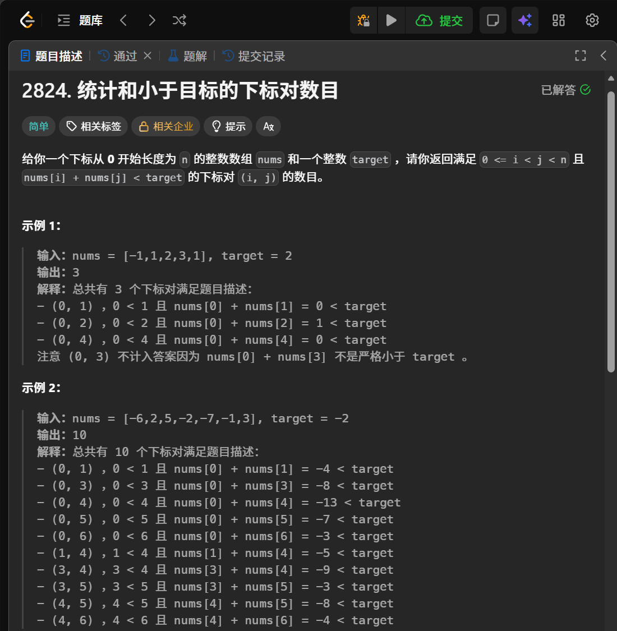This screenshot has width=617, height=631.
Task: Expand the 相关标签 tags
Action: [93, 126]
